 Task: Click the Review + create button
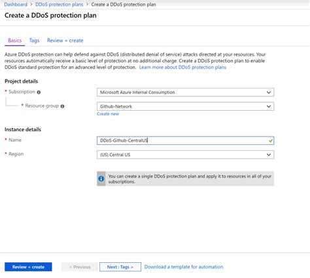tap(28, 267)
